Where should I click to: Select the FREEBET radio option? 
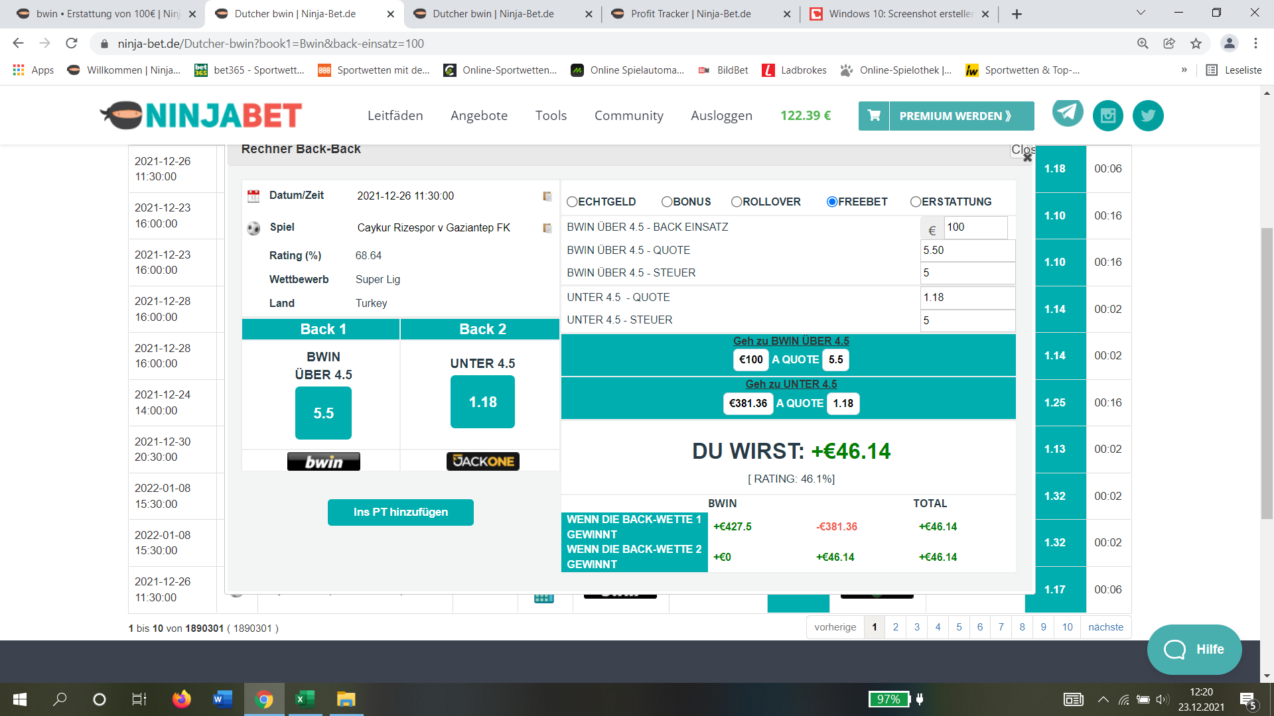[832, 202]
